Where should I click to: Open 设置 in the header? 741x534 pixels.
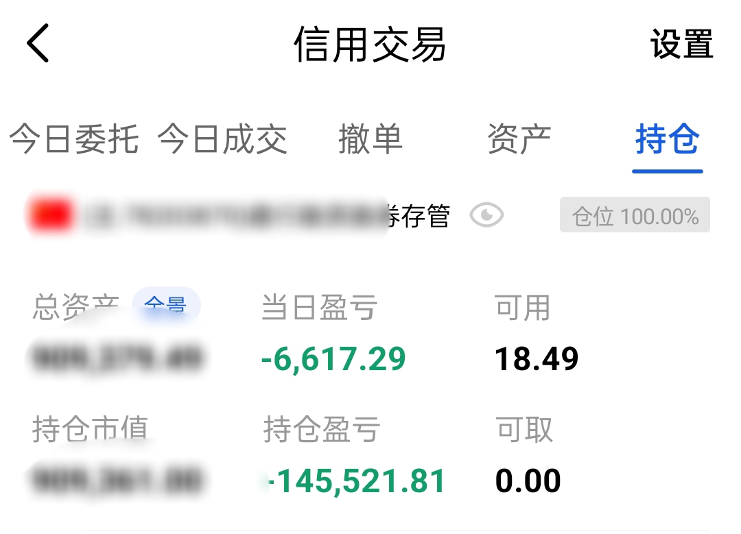click(681, 44)
